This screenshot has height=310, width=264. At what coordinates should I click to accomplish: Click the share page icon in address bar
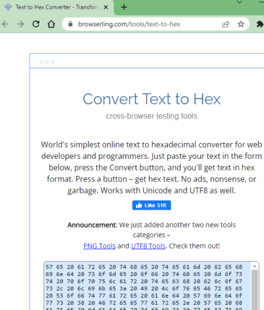pyautogui.click(x=226, y=24)
